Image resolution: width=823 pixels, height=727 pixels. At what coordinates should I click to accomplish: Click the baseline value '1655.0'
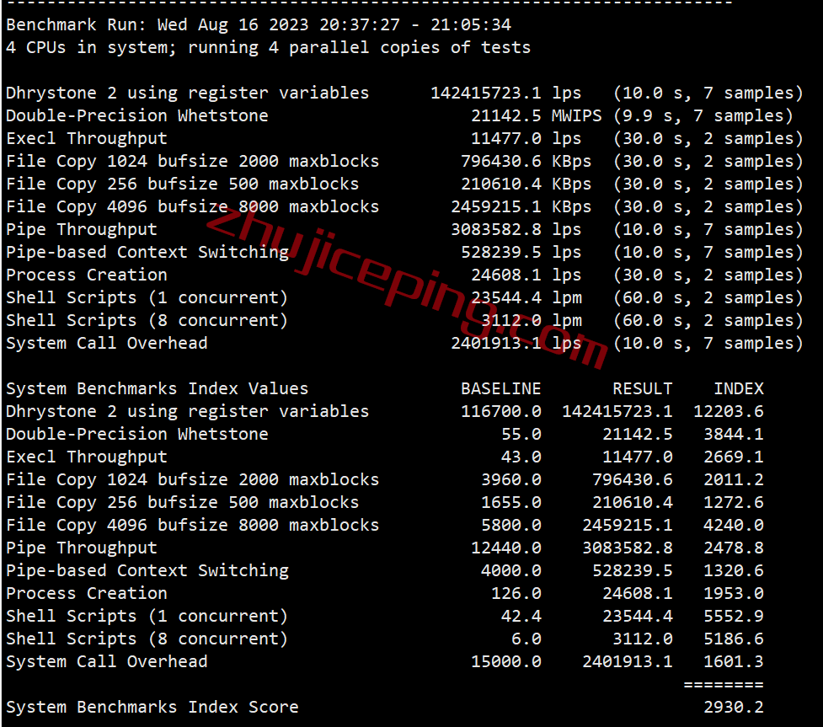511,502
